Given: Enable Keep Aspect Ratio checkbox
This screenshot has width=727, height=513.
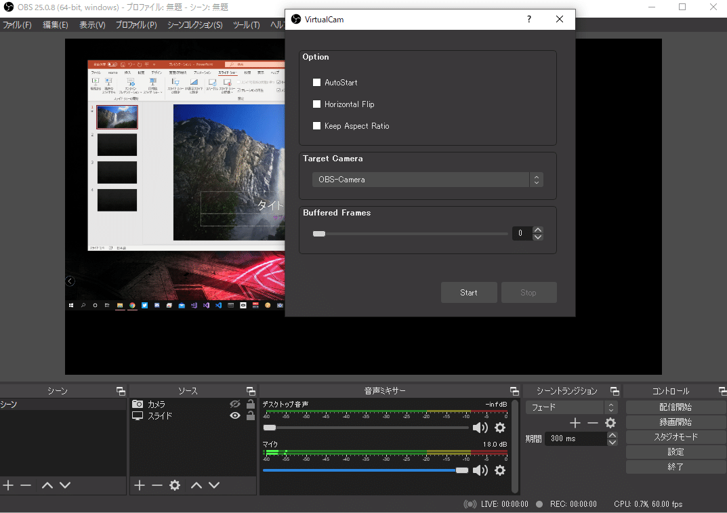Looking at the screenshot, I should (316, 126).
